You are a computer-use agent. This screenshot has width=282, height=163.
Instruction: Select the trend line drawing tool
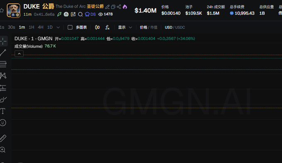coord(3,53)
